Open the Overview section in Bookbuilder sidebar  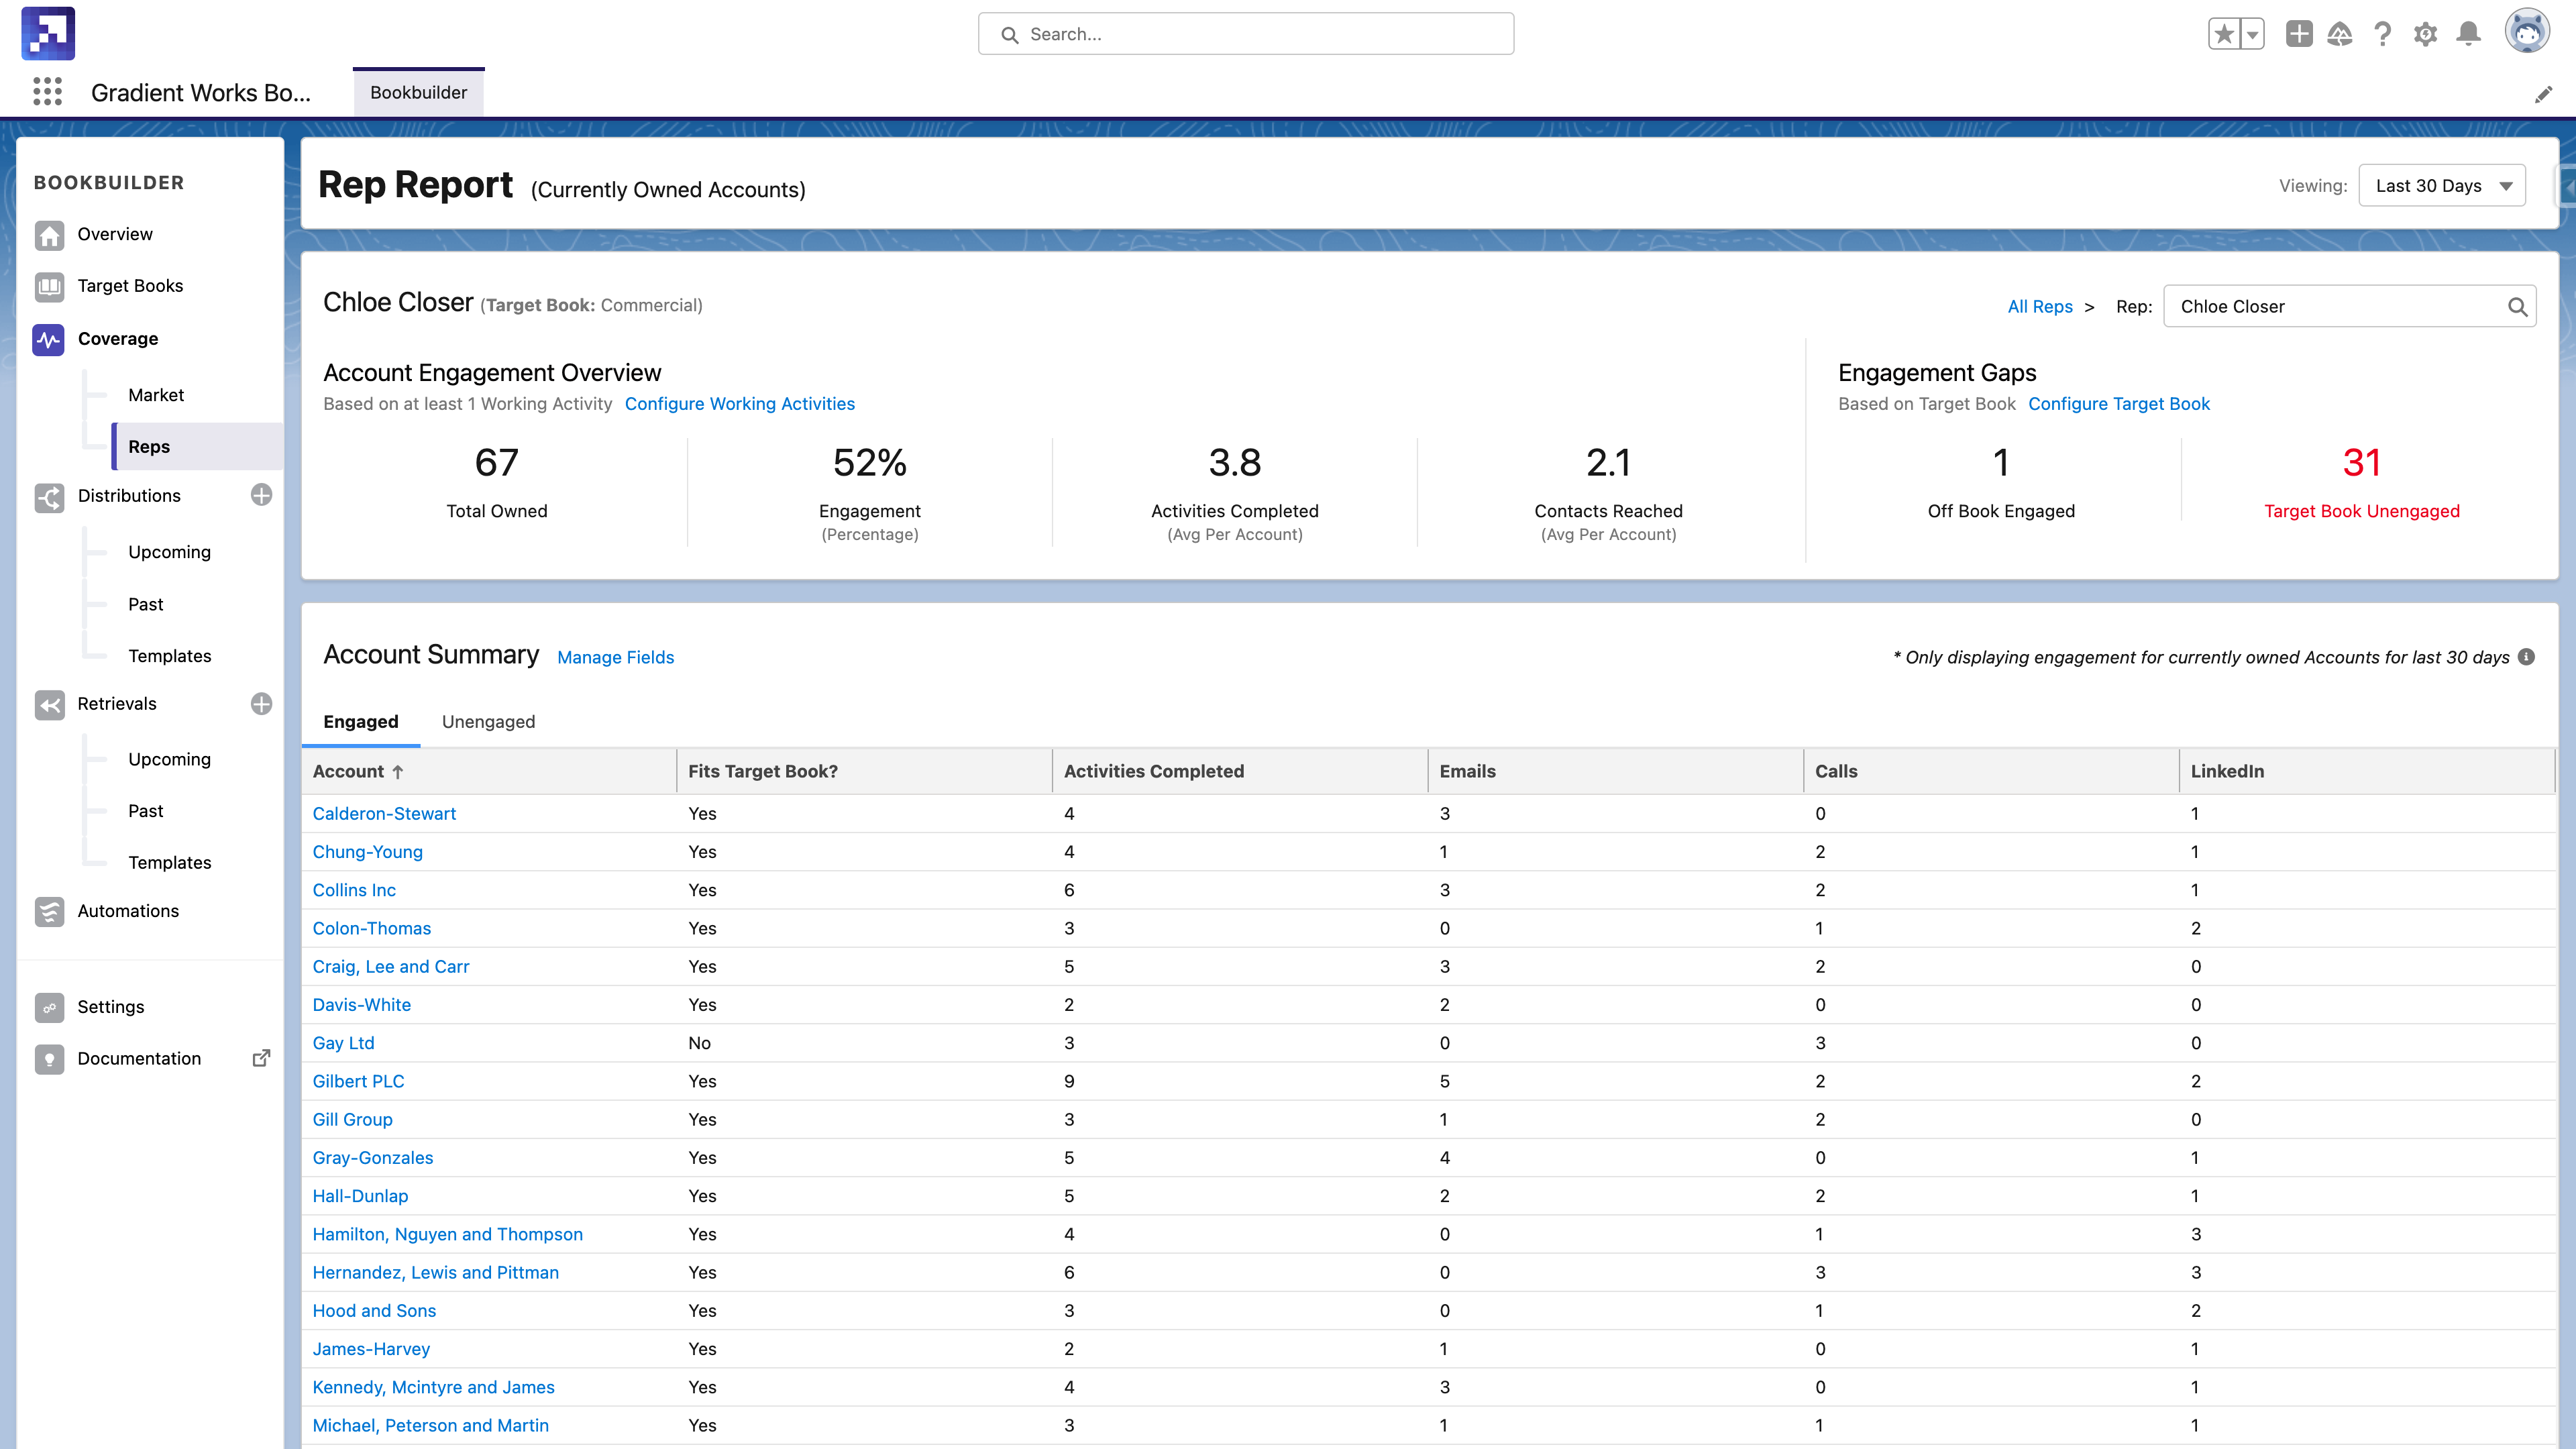pyautogui.click(x=115, y=234)
